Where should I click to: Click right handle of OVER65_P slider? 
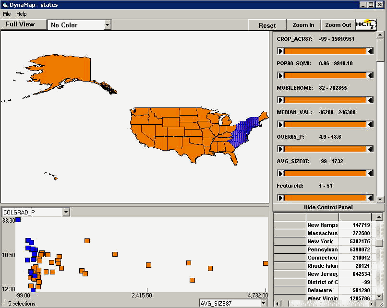(x=370, y=149)
